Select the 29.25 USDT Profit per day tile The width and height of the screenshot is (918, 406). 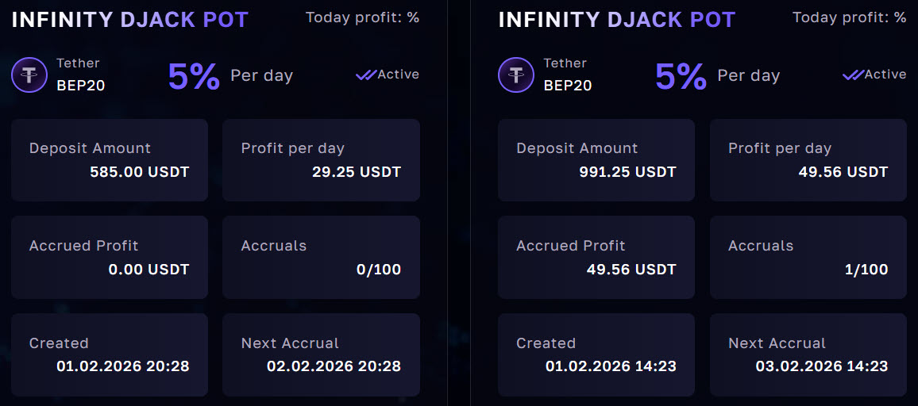pyautogui.click(x=321, y=160)
